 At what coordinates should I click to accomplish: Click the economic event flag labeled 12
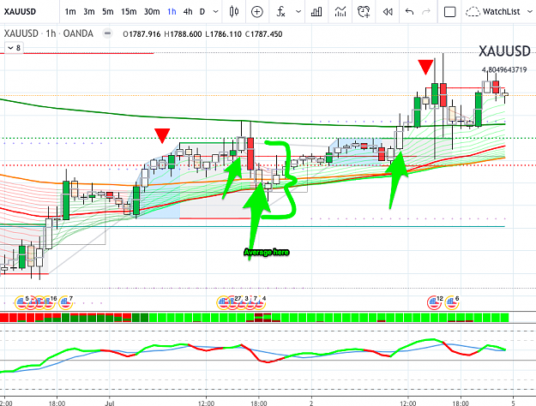pos(434,302)
